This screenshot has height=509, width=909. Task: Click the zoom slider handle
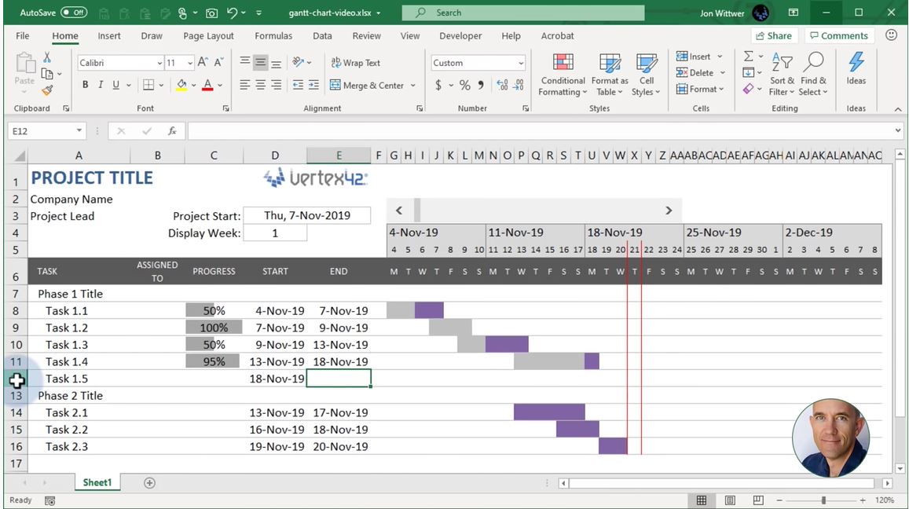point(823,500)
